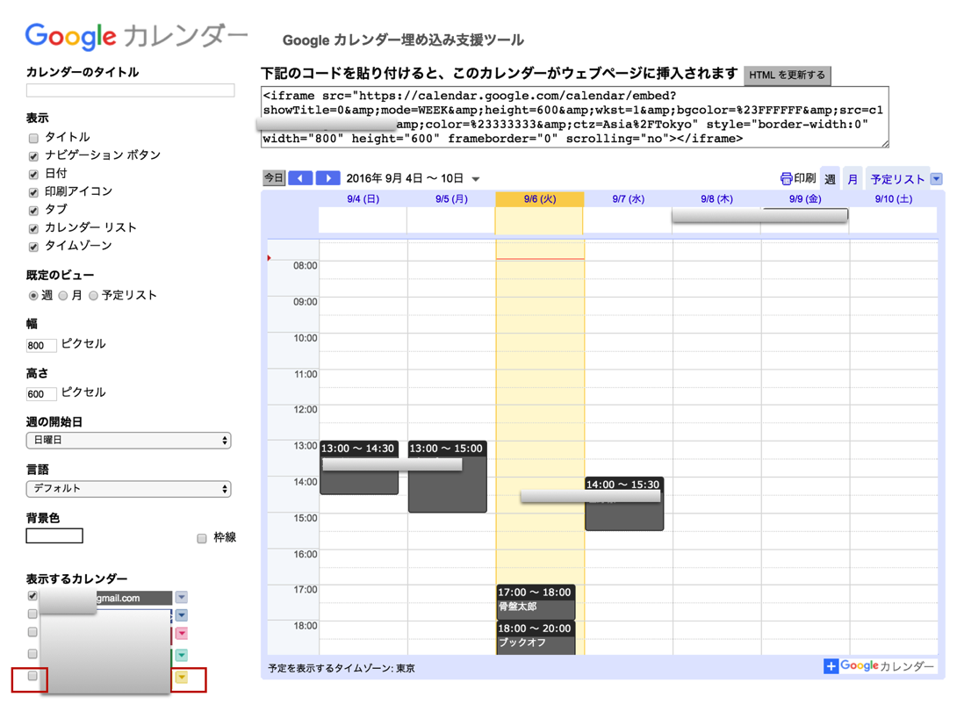Expand the date range dropdown arrow
Image resolution: width=964 pixels, height=704 pixels.
pyautogui.click(x=476, y=179)
